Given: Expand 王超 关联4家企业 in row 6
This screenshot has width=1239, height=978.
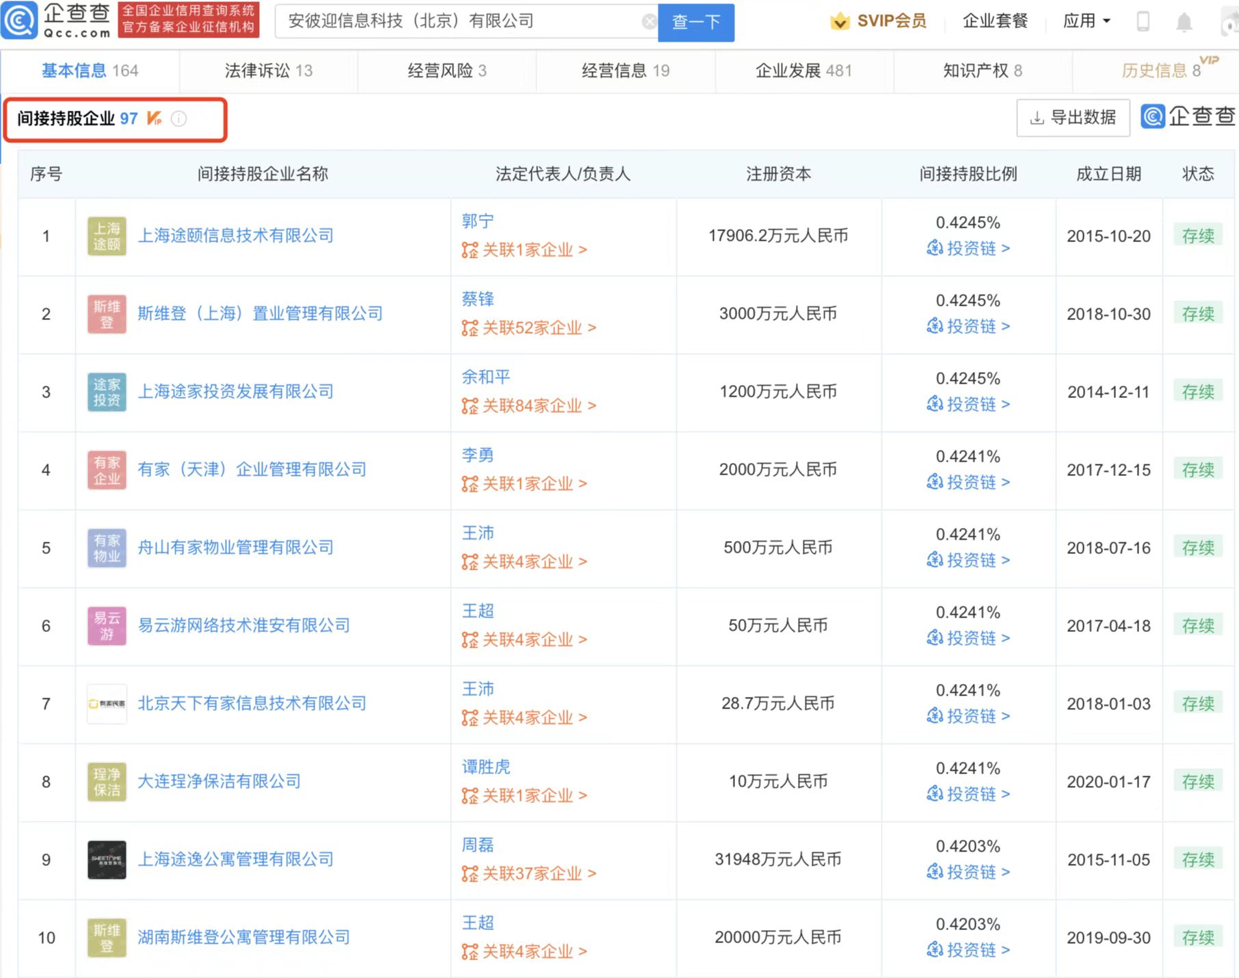Looking at the screenshot, I should tap(524, 640).
